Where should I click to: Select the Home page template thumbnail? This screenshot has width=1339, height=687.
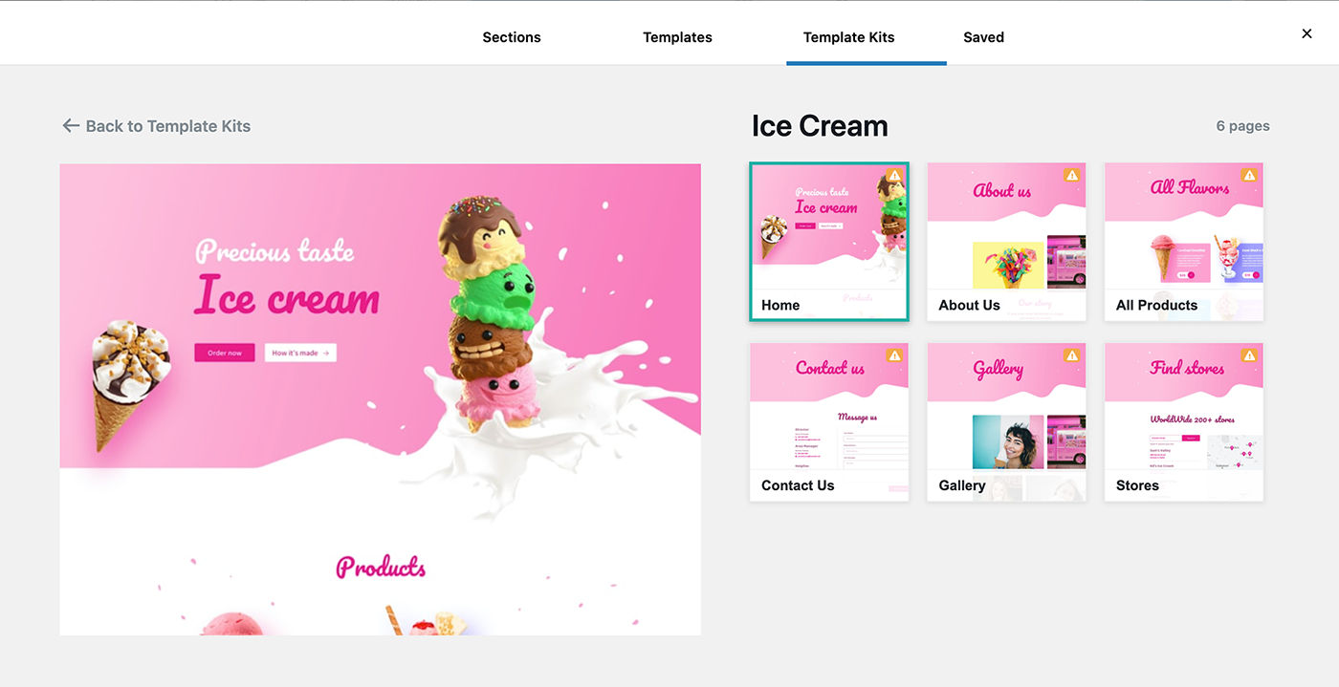[829, 242]
